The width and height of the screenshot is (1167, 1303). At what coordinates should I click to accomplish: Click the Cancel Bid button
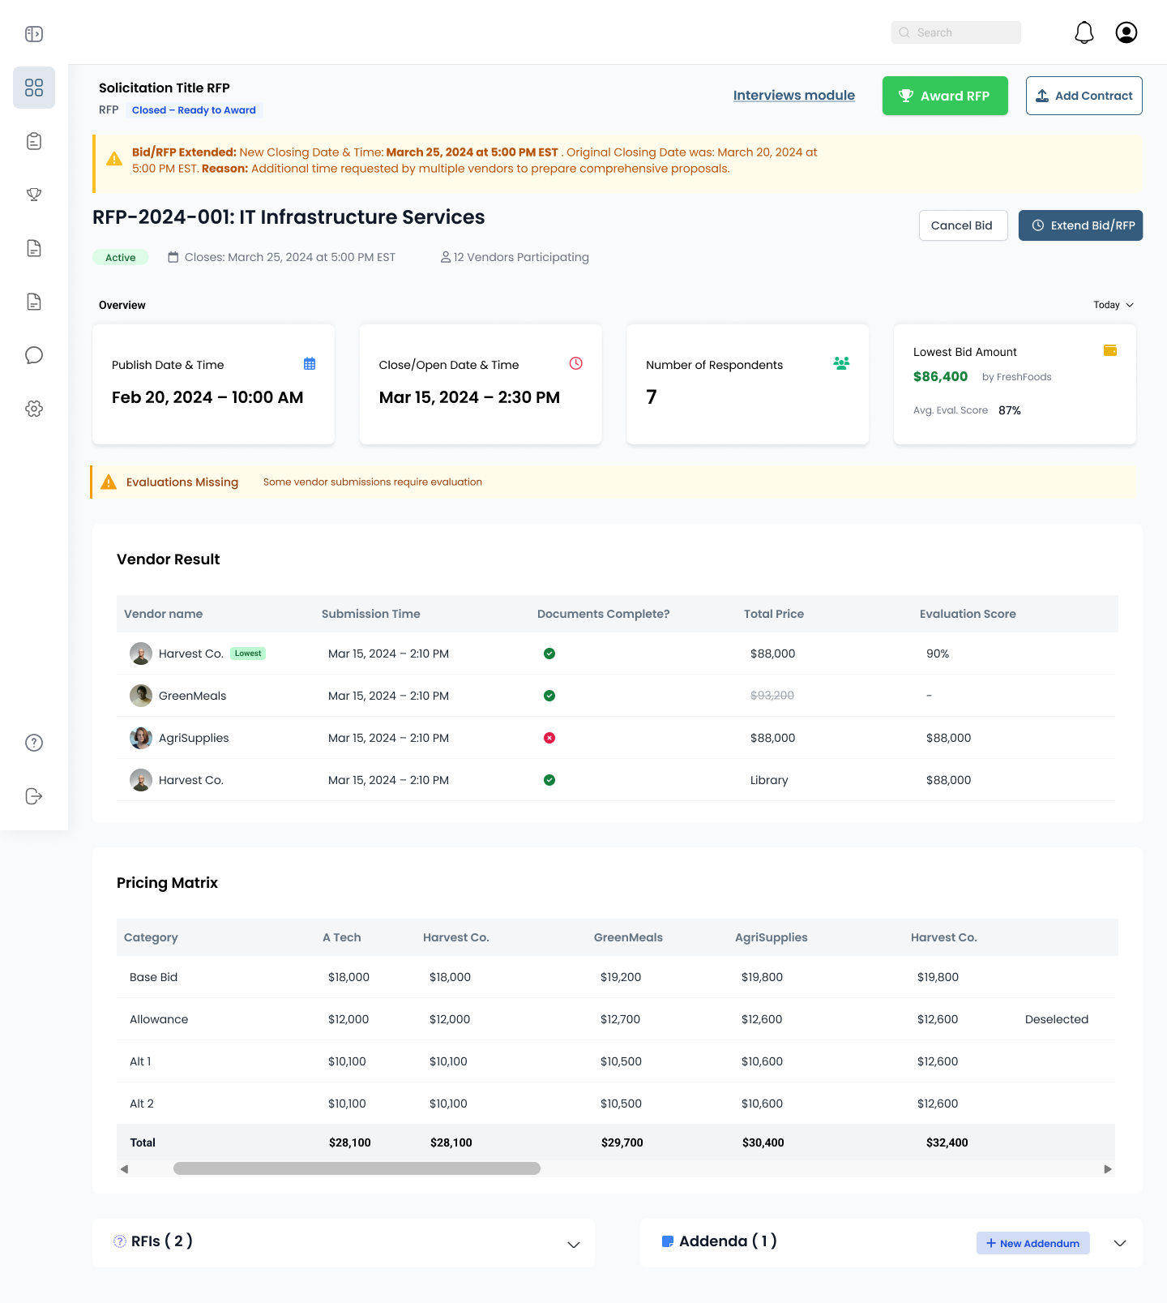point(963,225)
